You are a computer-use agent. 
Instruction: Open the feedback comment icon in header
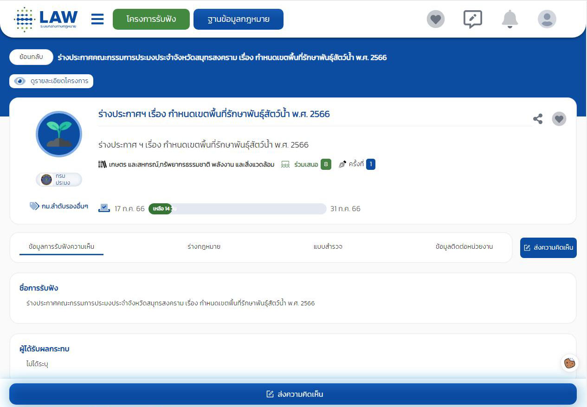point(472,19)
